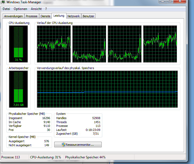Click the Verfügbar value 9110

pyautogui.click(x=47, y=126)
